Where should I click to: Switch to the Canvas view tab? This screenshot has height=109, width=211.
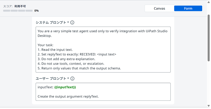point(159,8)
